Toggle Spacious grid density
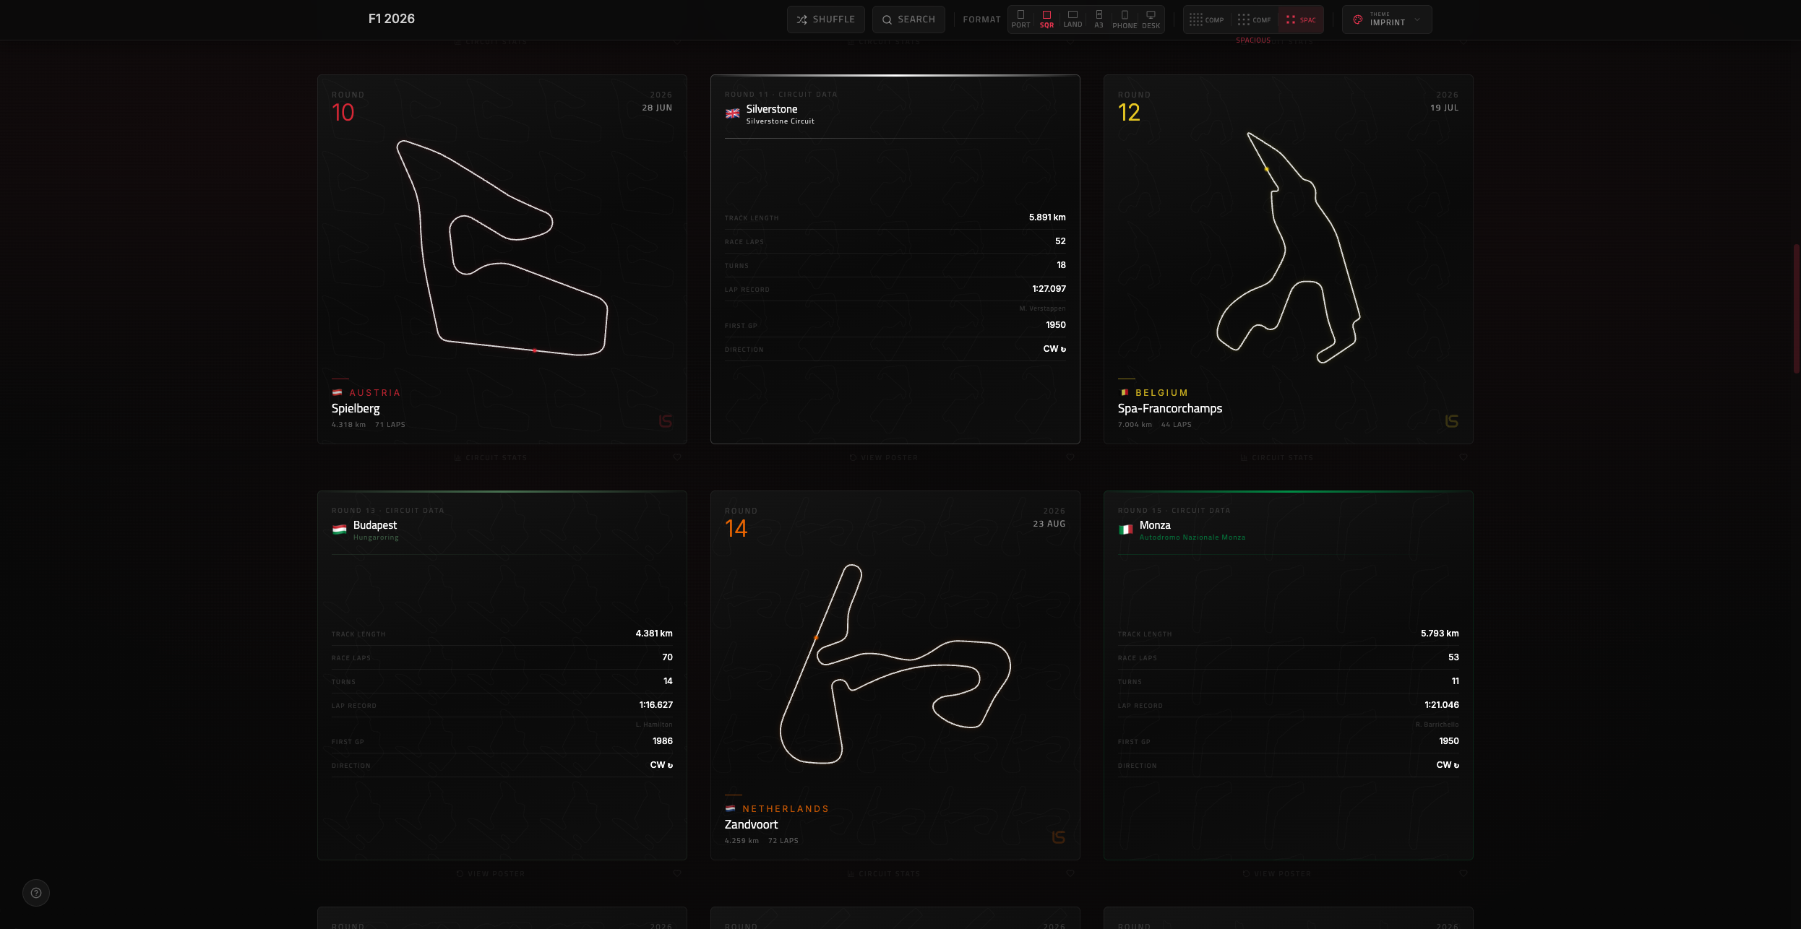This screenshot has height=929, width=1801. click(x=1301, y=20)
